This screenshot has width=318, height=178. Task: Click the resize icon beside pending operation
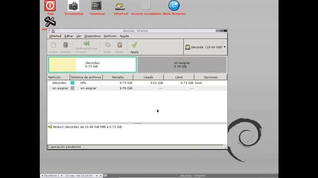[x=50, y=127]
